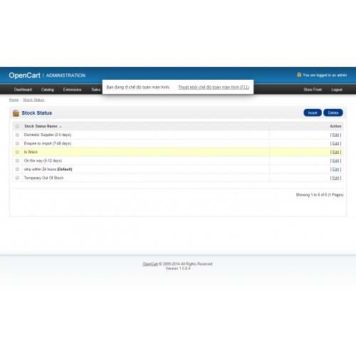Click the lock icon beside logged-in text
The height and width of the screenshot is (356, 356).
(x=299, y=75)
